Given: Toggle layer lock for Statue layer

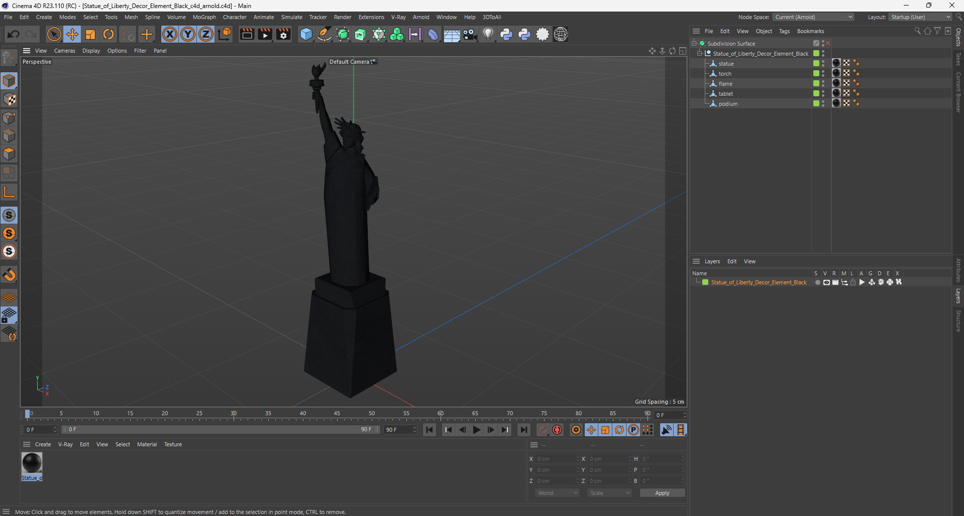Looking at the screenshot, I should [853, 282].
